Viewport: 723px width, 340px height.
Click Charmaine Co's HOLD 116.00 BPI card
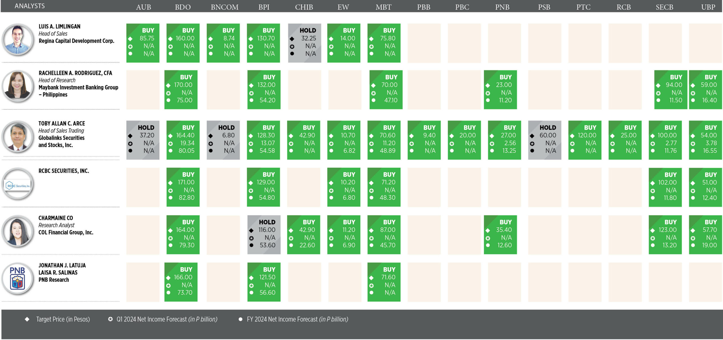[264, 235]
